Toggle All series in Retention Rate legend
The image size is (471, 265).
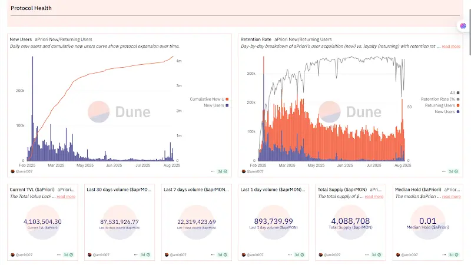[455, 93]
